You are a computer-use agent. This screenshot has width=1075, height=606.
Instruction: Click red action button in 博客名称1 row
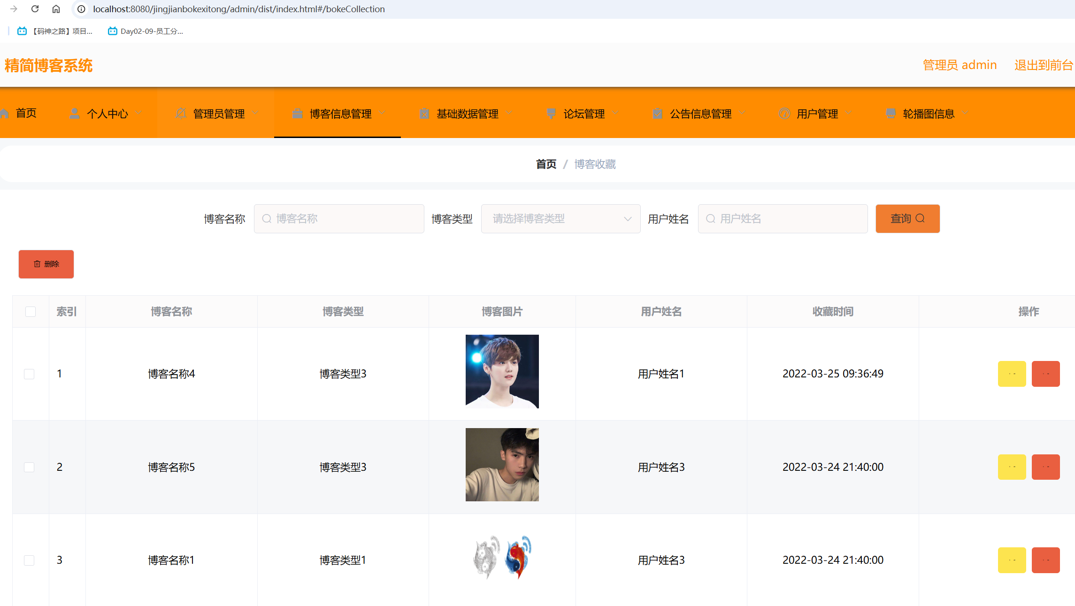tap(1046, 560)
